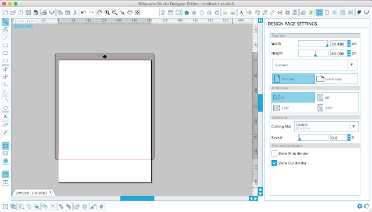Open the Move panel (four-arrow icon)
Screen dimensions: 372x212
click(249, 12)
